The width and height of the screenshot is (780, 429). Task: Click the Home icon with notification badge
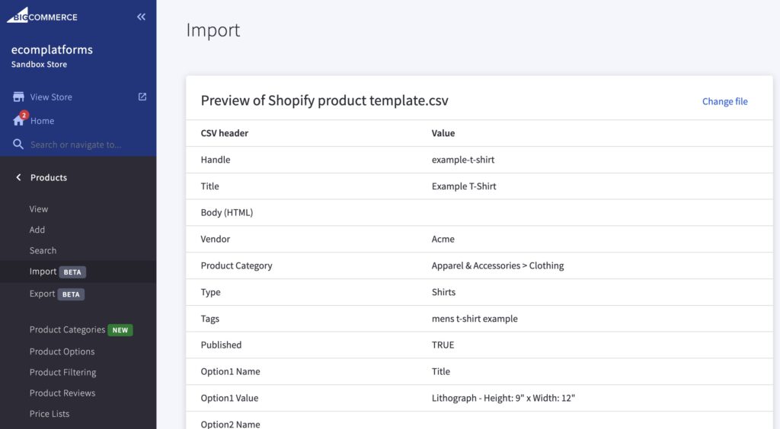[x=19, y=121]
